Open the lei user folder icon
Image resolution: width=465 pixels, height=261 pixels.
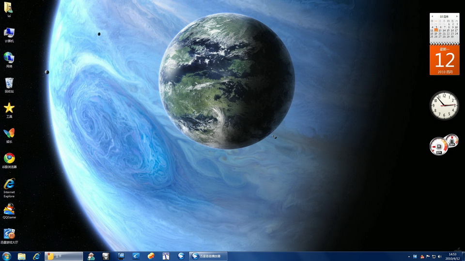click(x=9, y=9)
